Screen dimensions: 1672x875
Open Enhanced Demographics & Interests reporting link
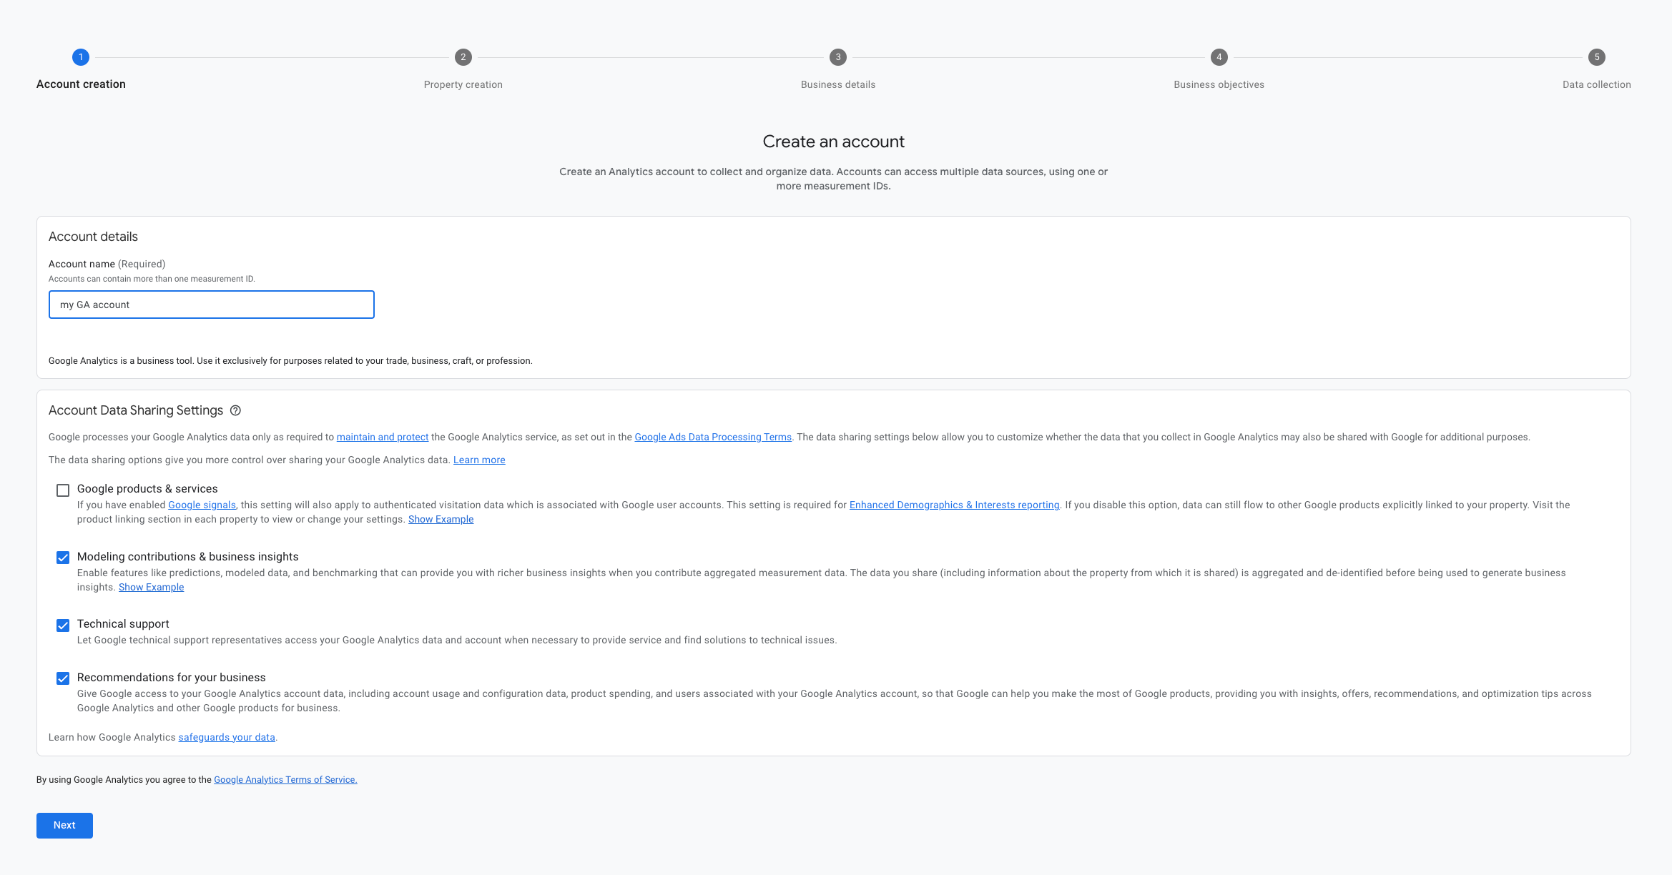coord(954,505)
